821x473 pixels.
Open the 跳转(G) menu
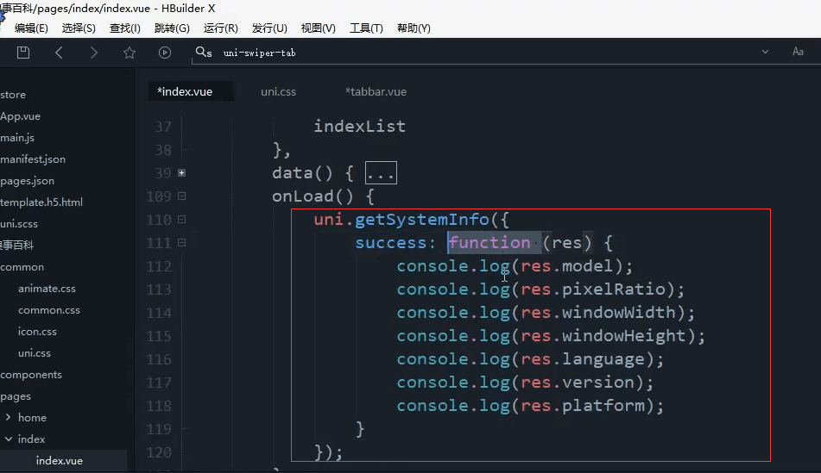(x=172, y=28)
